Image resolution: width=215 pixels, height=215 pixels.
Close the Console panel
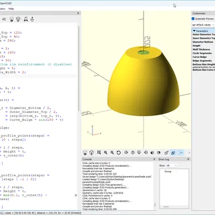coord(154,159)
